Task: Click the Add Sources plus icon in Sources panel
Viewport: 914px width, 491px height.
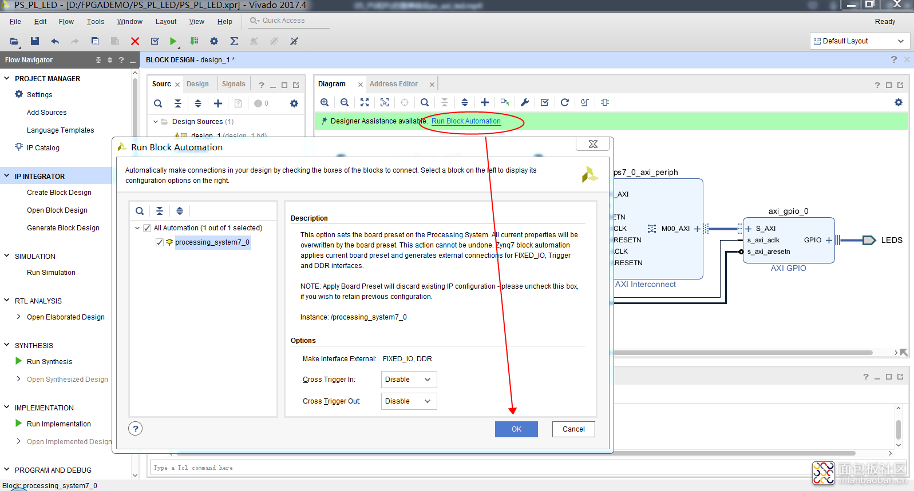Action: tap(218, 103)
